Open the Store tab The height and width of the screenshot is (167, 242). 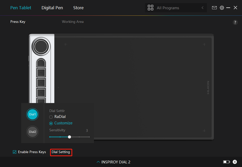(x=78, y=8)
